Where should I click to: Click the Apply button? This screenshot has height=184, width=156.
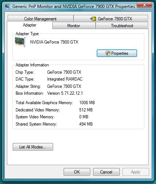point(136,172)
